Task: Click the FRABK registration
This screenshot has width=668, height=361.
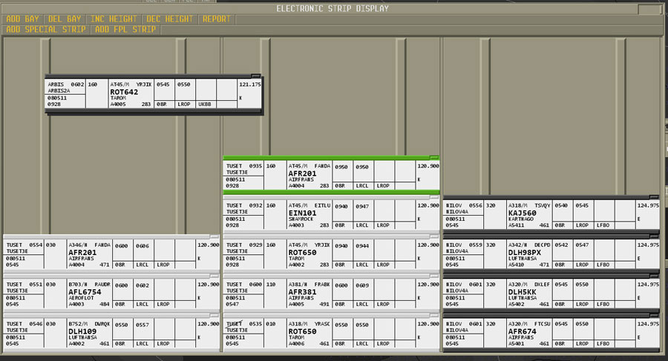Action: click(x=323, y=285)
